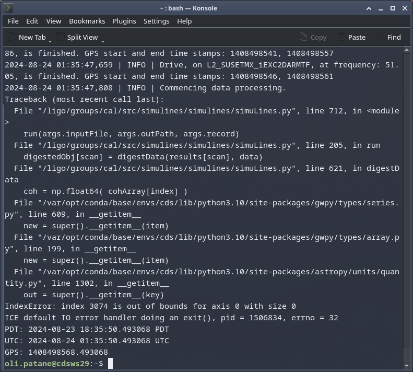The width and height of the screenshot is (413, 372).
Task: Click "L2_SUSETMX_iEXC2DARMTF" text
Action: pos(258,65)
